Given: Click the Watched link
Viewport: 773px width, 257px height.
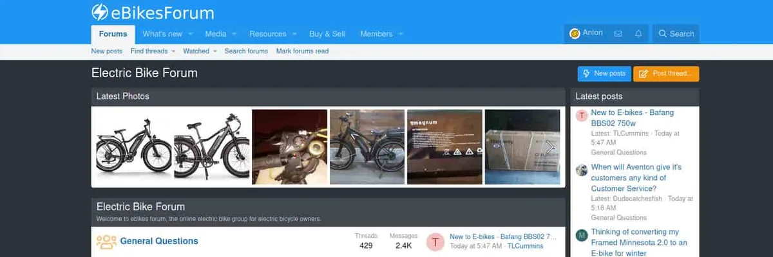Looking at the screenshot, I should (196, 51).
